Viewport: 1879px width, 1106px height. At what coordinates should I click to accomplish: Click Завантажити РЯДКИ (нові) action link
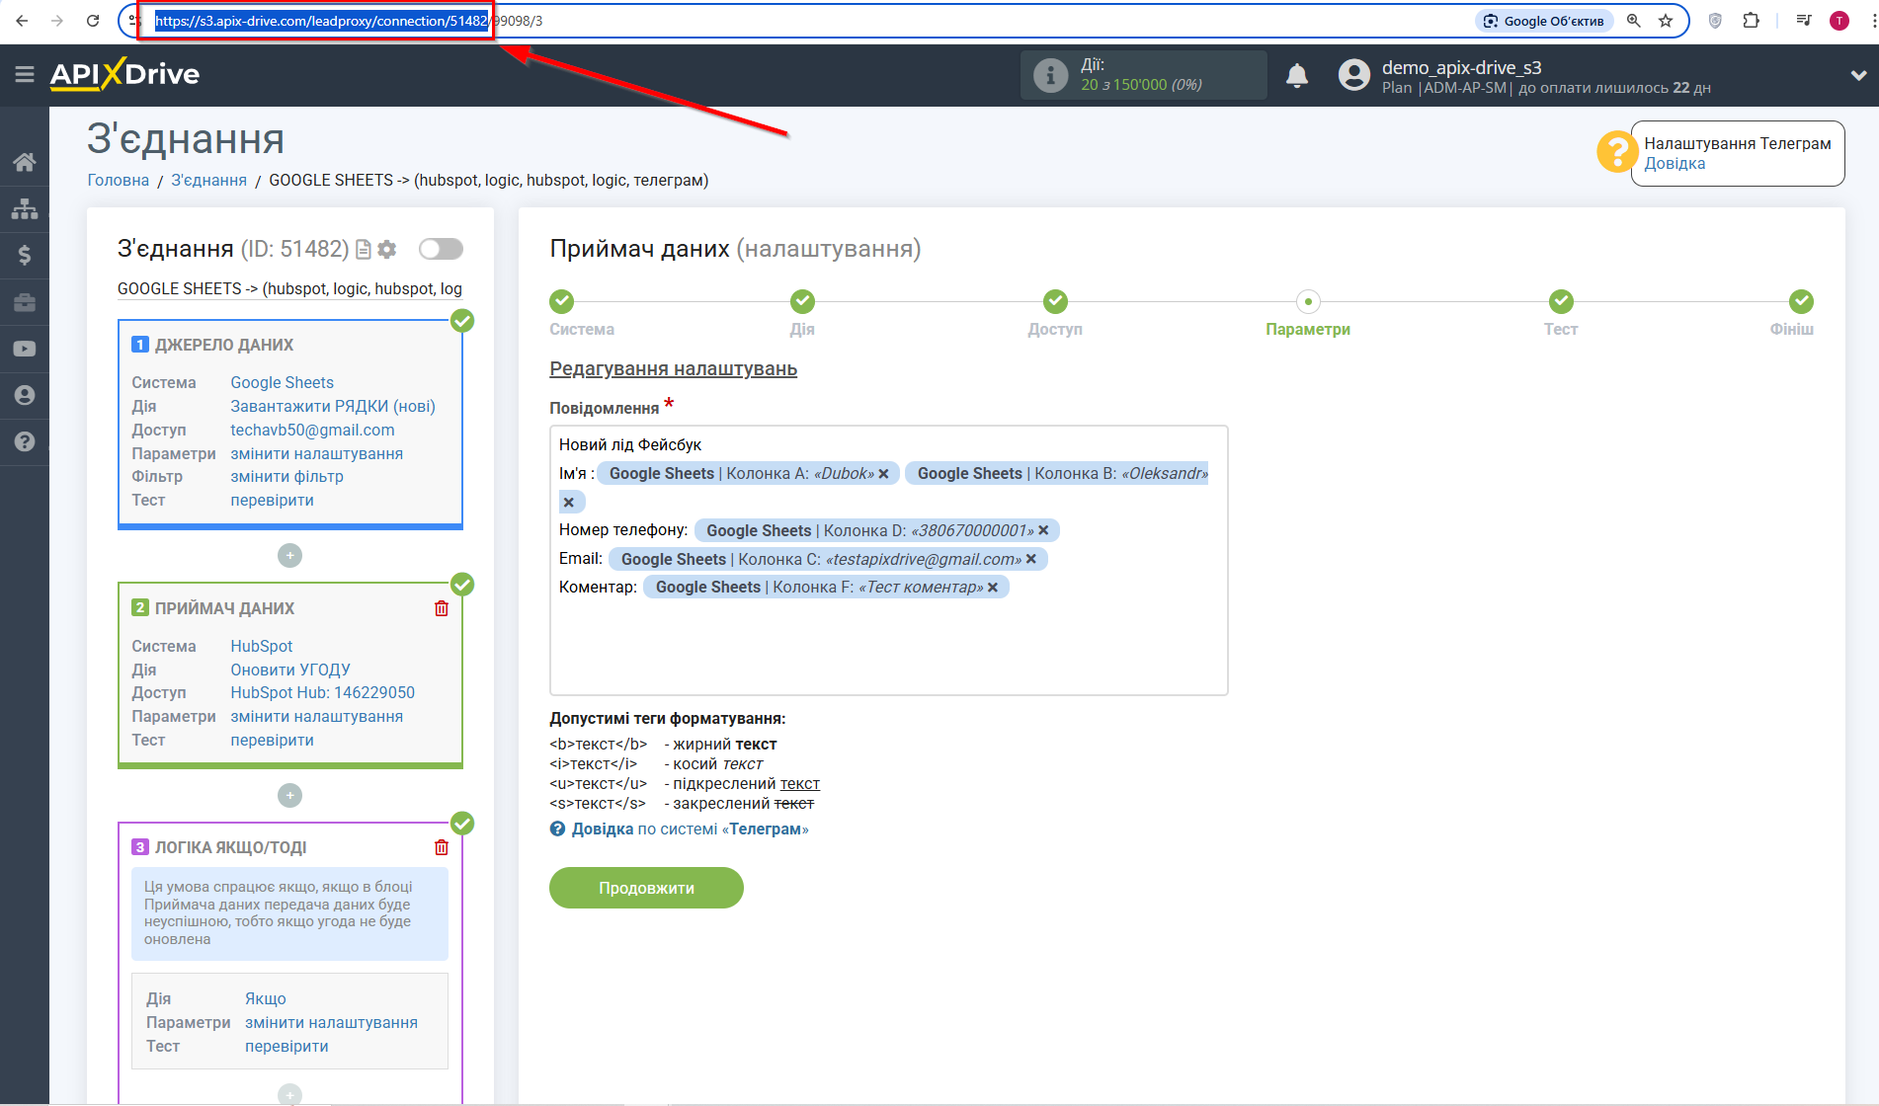point(333,406)
